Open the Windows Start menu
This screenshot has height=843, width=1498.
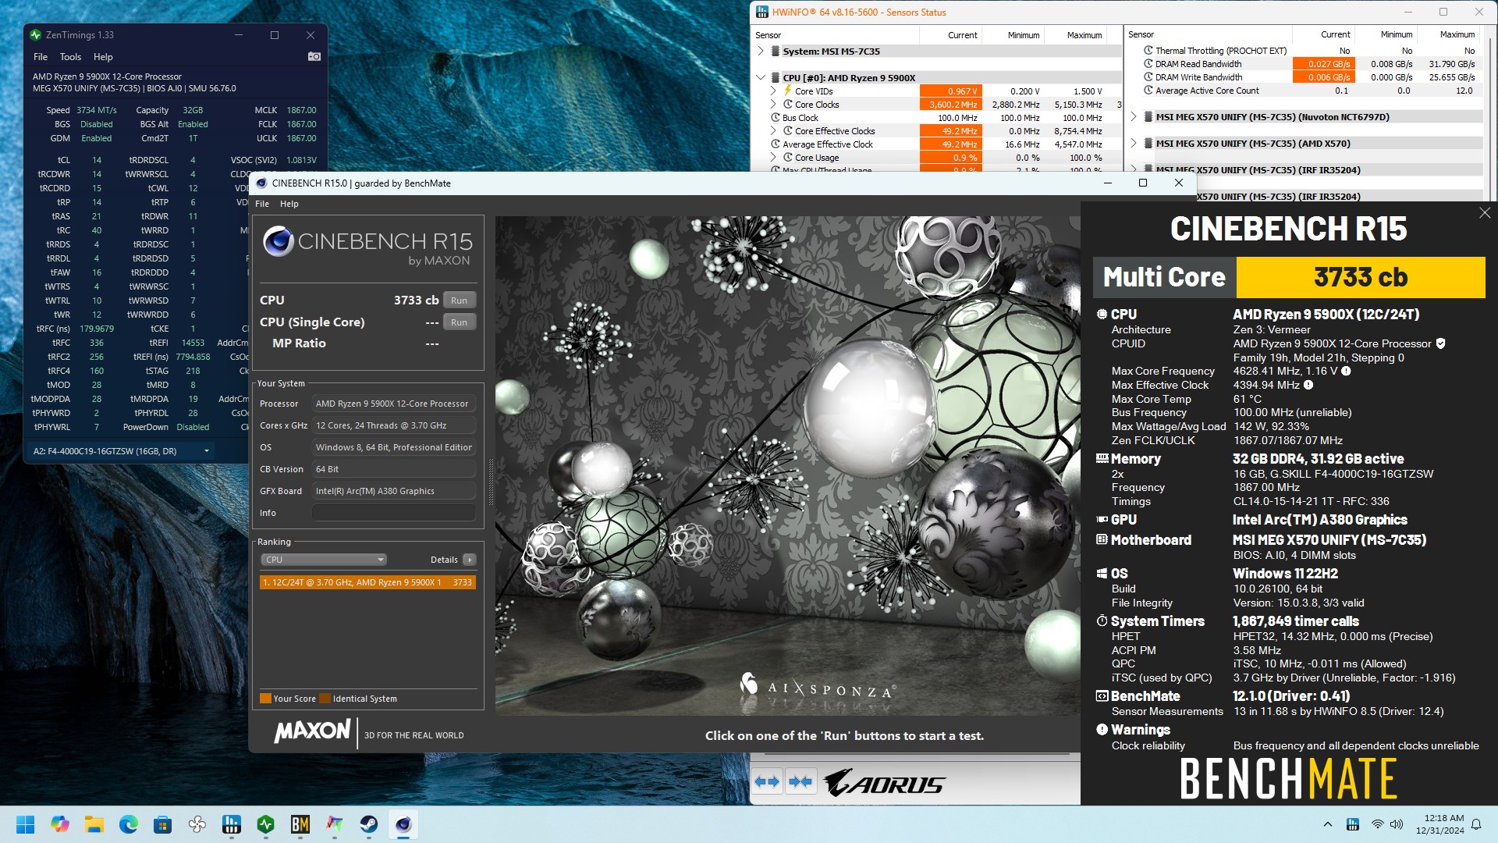pos(25,824)
